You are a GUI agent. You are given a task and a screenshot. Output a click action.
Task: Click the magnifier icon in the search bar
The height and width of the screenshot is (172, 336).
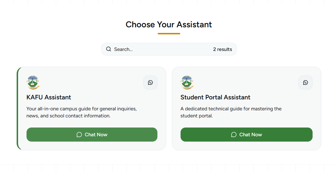(109, 49)
